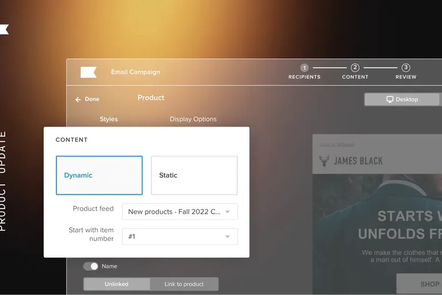The width and height of the screenshot is (442, 295).
Task: Open the Start with item number dropdown
Action: (180, 237)
